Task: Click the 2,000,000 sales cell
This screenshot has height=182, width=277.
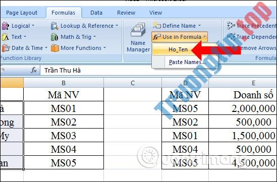Action: point(243,108)
